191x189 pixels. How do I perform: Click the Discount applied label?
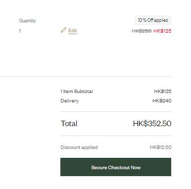(x=79, y=147)
